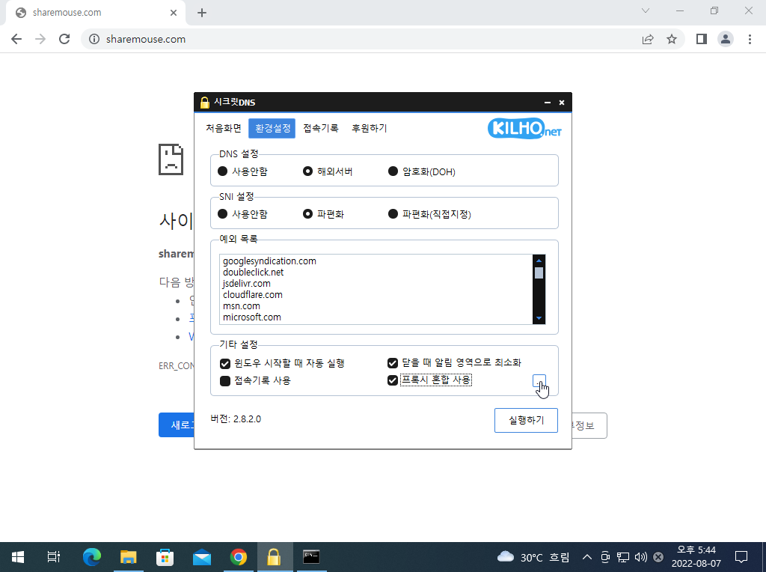The width and height of the screenshot is (766, 572).
Task: Switch to the 접속기록 tab
Action: [321, 128]
